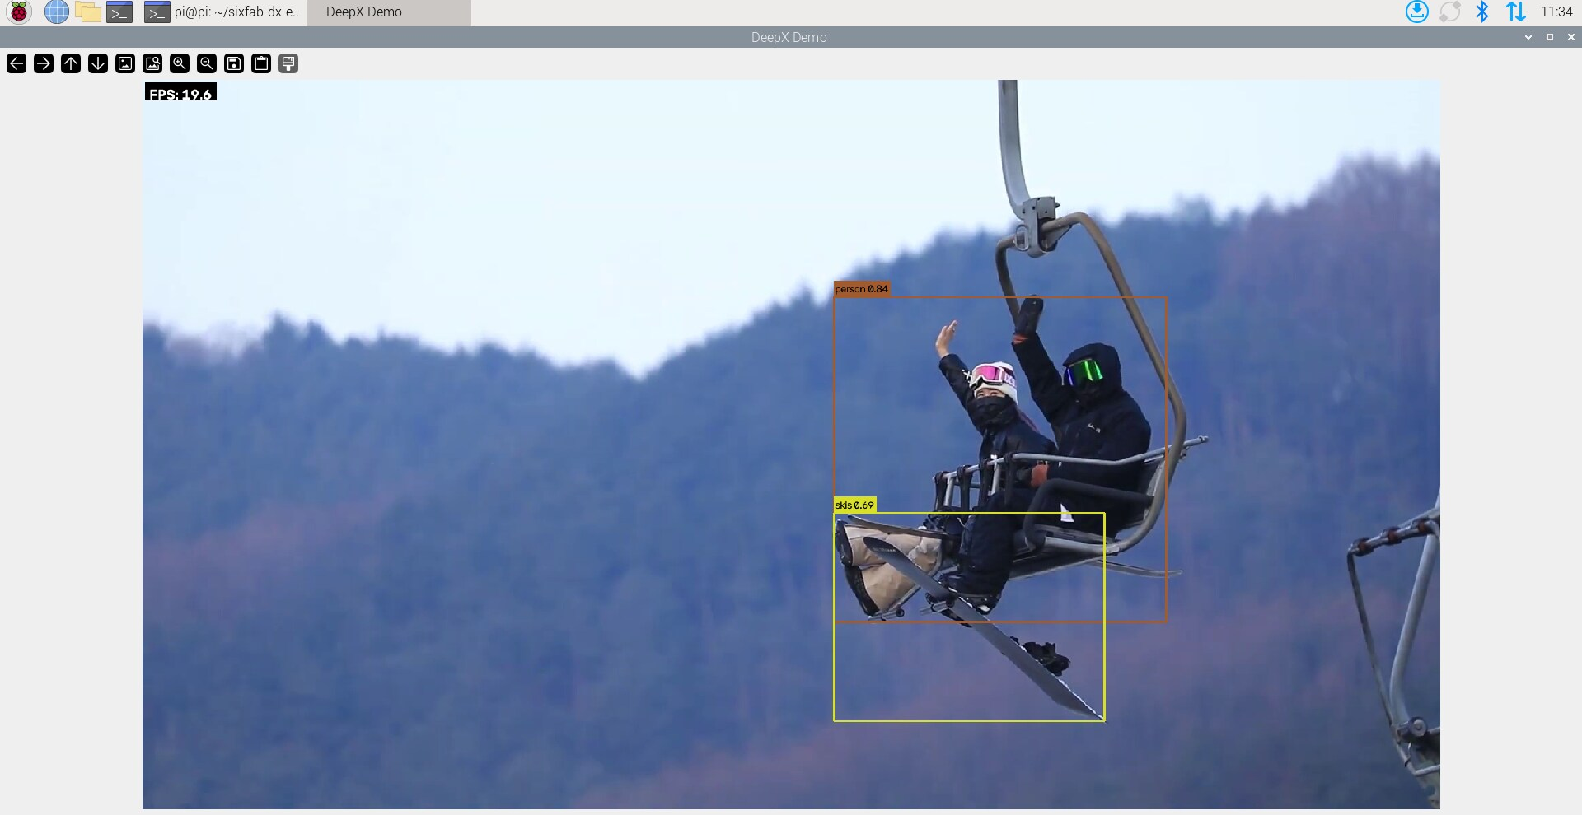Save the frame using the floppy disk icon
Image resolution: width=1582 pixels, height=815 pixels.
click(x=234, y=63)
